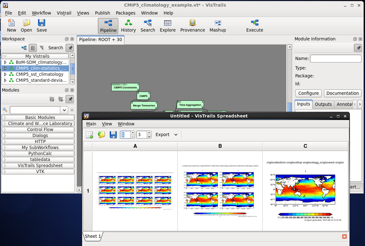Switch to the Provenance view
This screenshot has height=246, width=365.
tap(193, 26)
